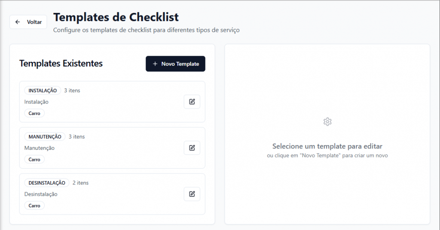
Task: Click the 'Selecione um template para editar' message
Action: 327,146
